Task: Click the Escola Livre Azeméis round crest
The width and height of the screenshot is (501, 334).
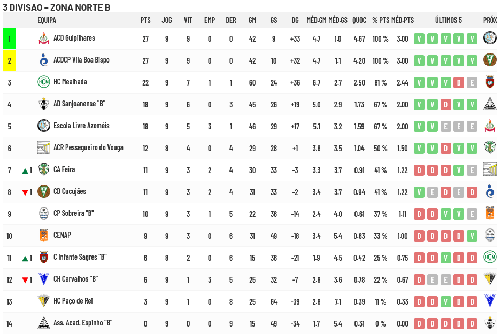Action: pos(43,126)
